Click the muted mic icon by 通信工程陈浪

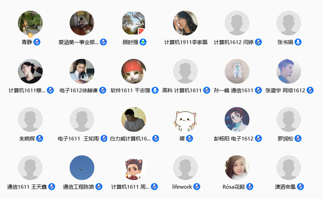click(x=99, y=186)
